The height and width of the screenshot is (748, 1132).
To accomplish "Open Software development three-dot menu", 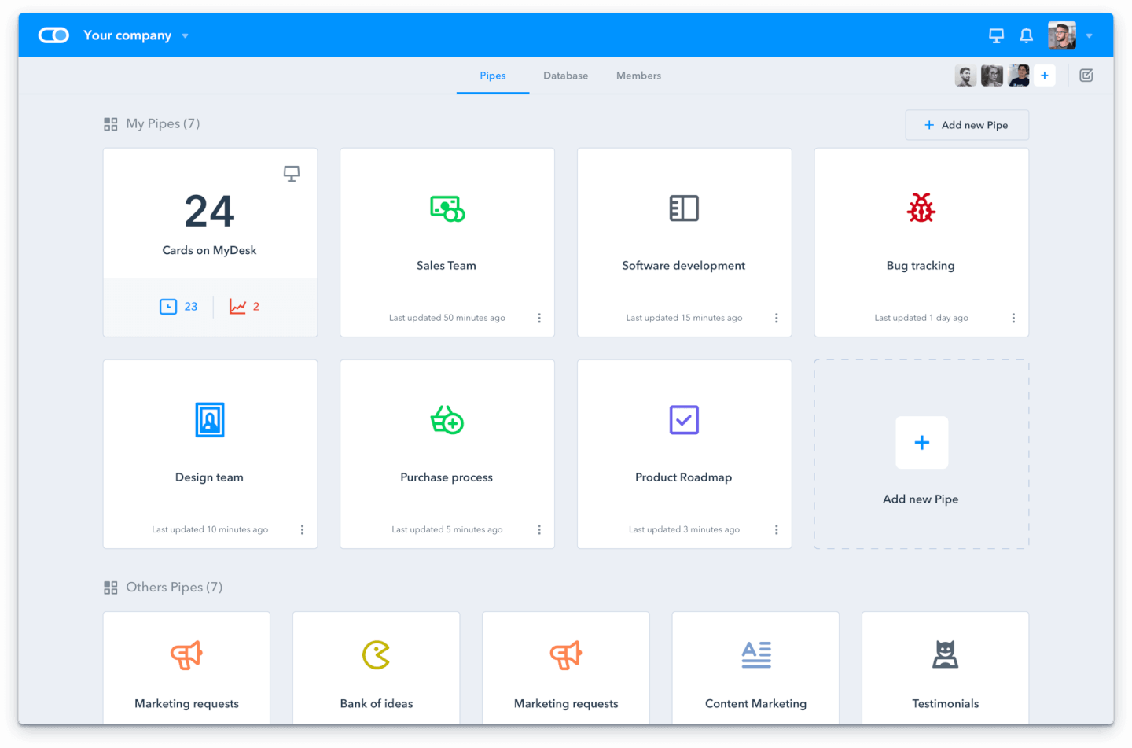I will tap(776, 318).
